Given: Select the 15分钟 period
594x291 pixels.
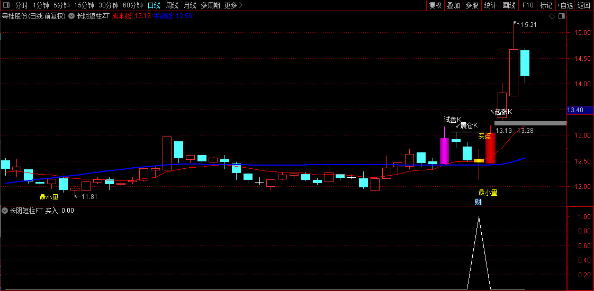Looking at the screenshot, I should tap(84, 5).
